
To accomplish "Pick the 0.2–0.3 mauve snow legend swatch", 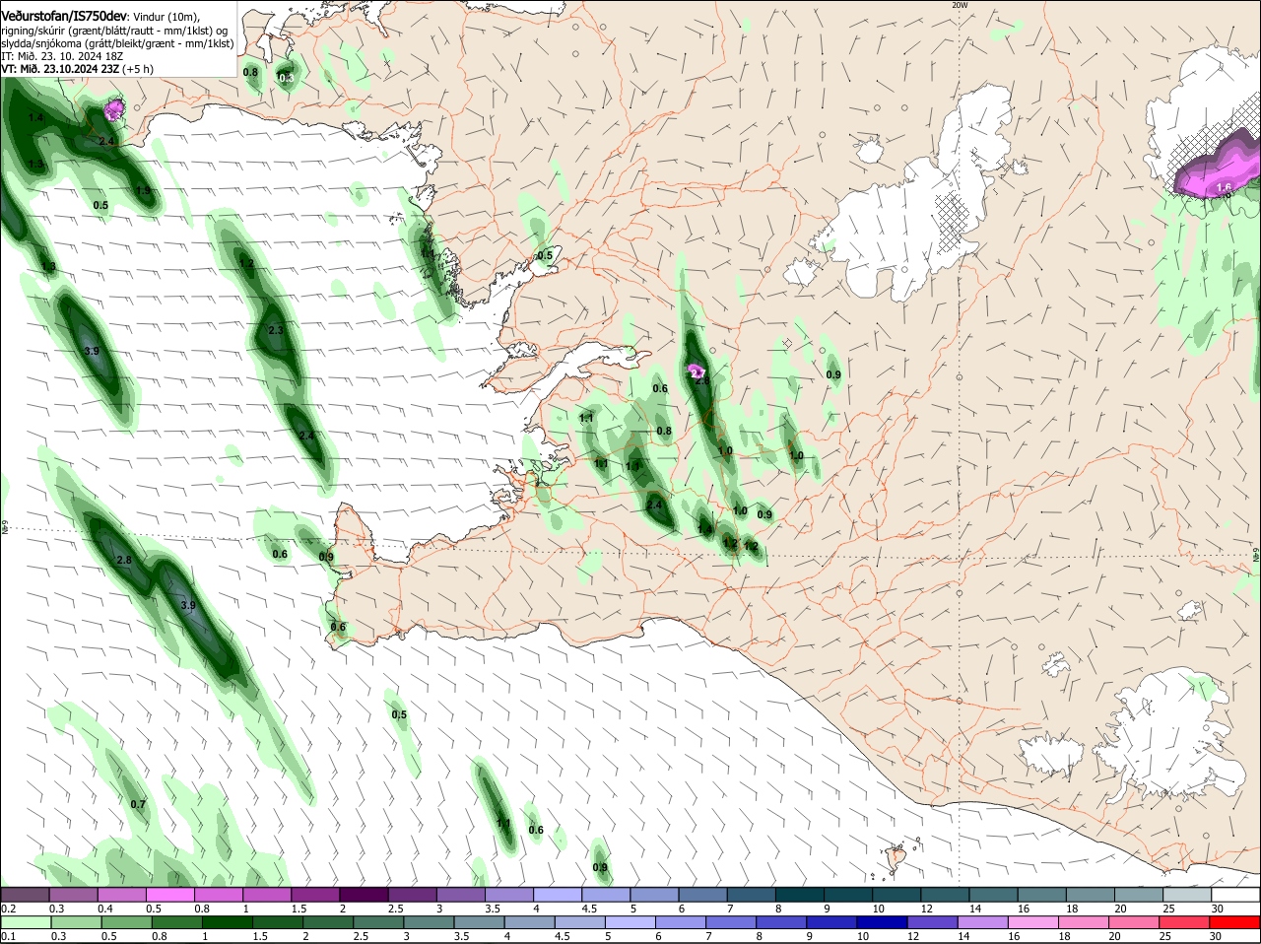I will click(x=26, y=894).
